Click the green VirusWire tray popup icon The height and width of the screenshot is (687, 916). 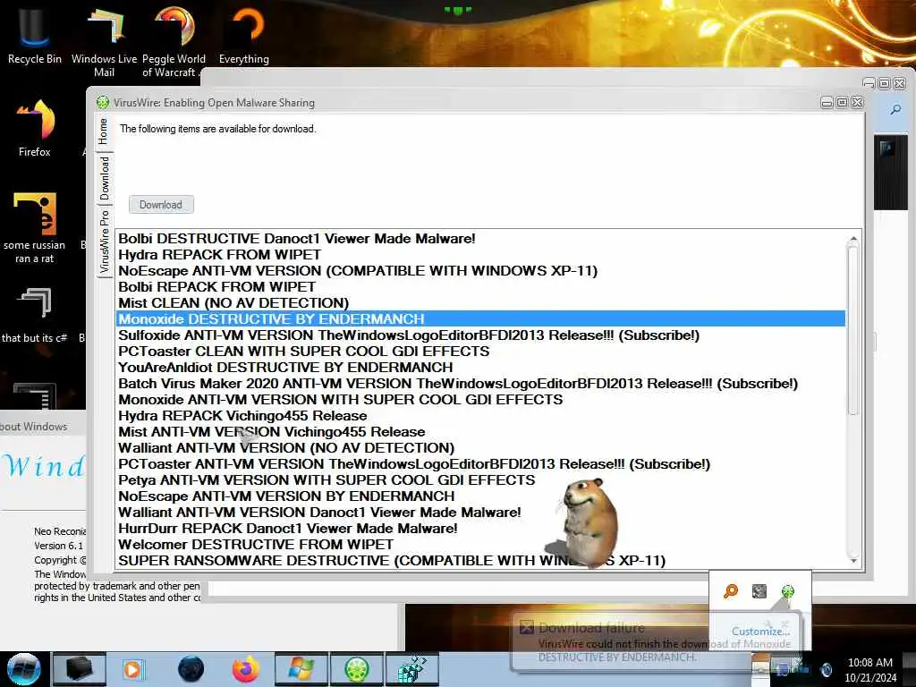pyautogui.click(x=788, y=591)
